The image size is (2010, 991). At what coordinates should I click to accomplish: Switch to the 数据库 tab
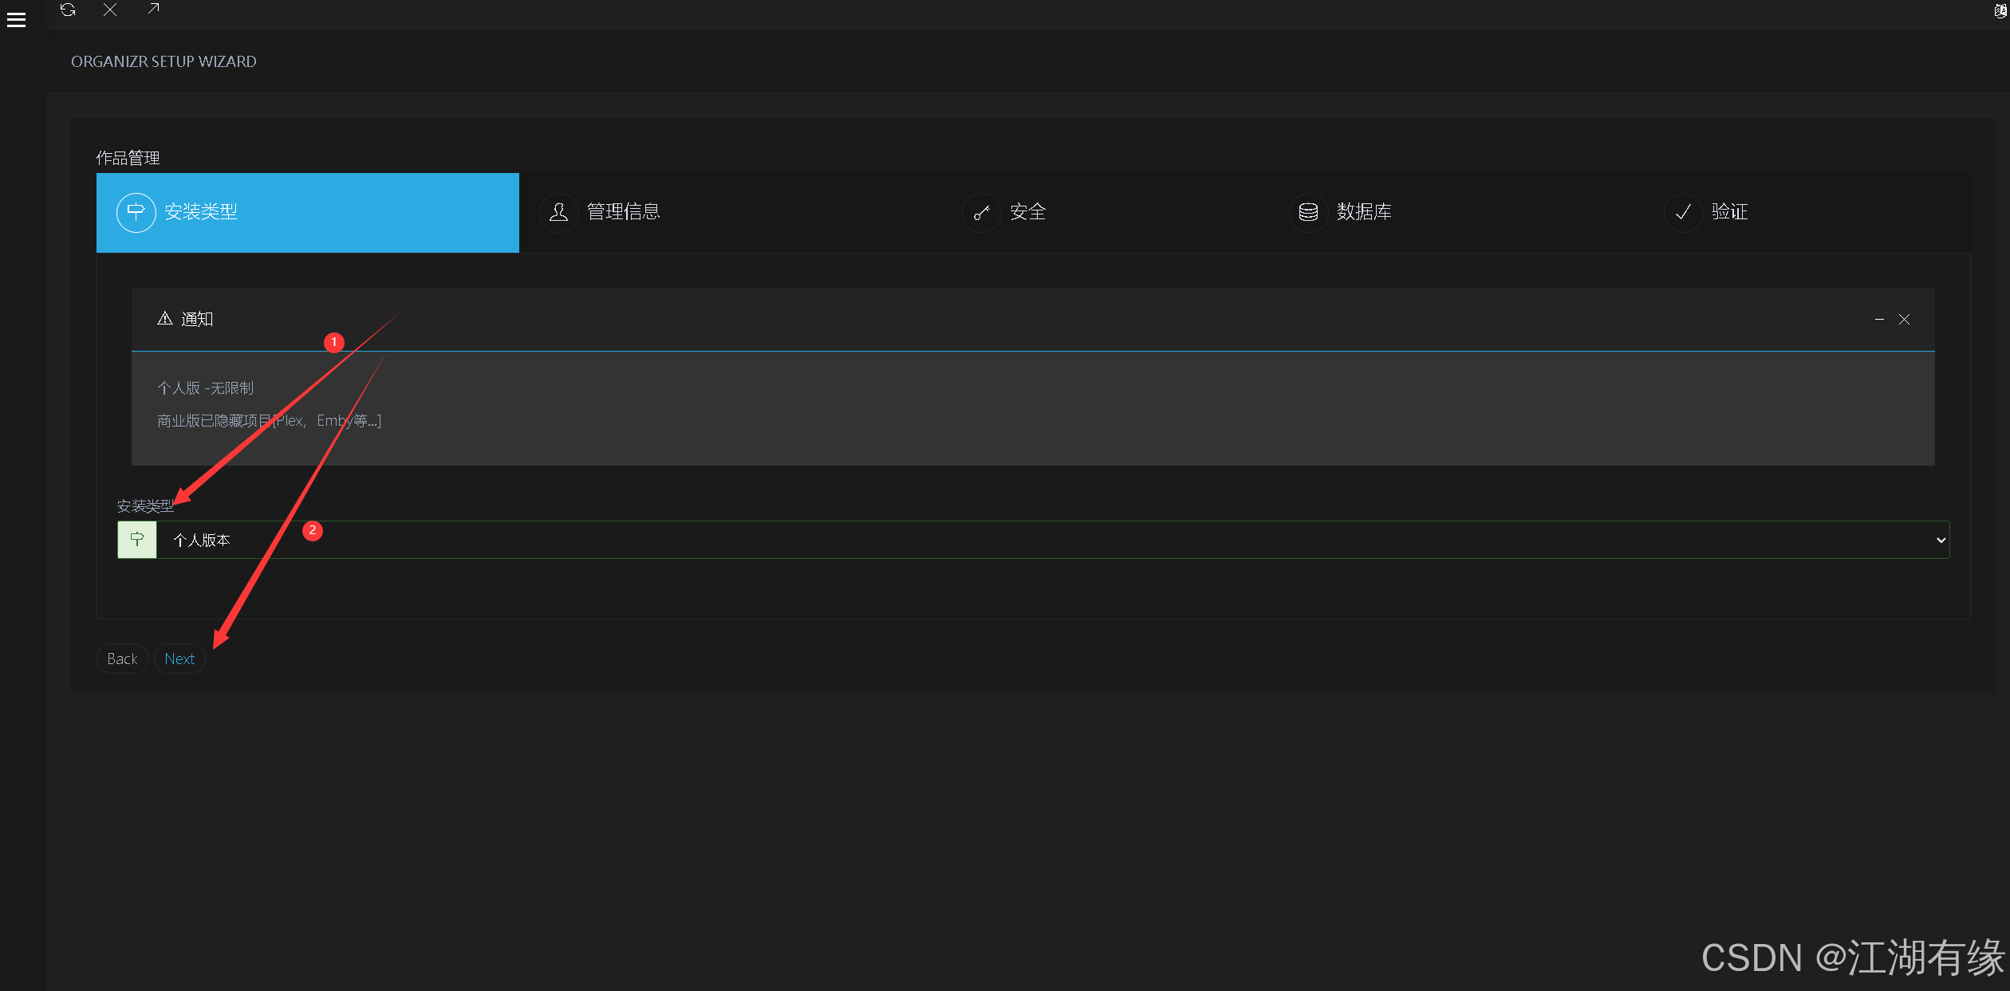(x=1364, y=212)
